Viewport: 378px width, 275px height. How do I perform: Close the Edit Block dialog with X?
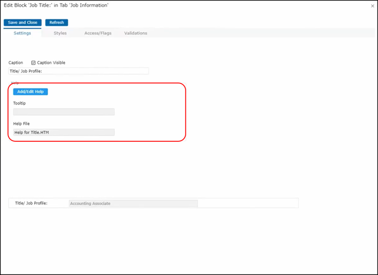(x=372, y=6)
